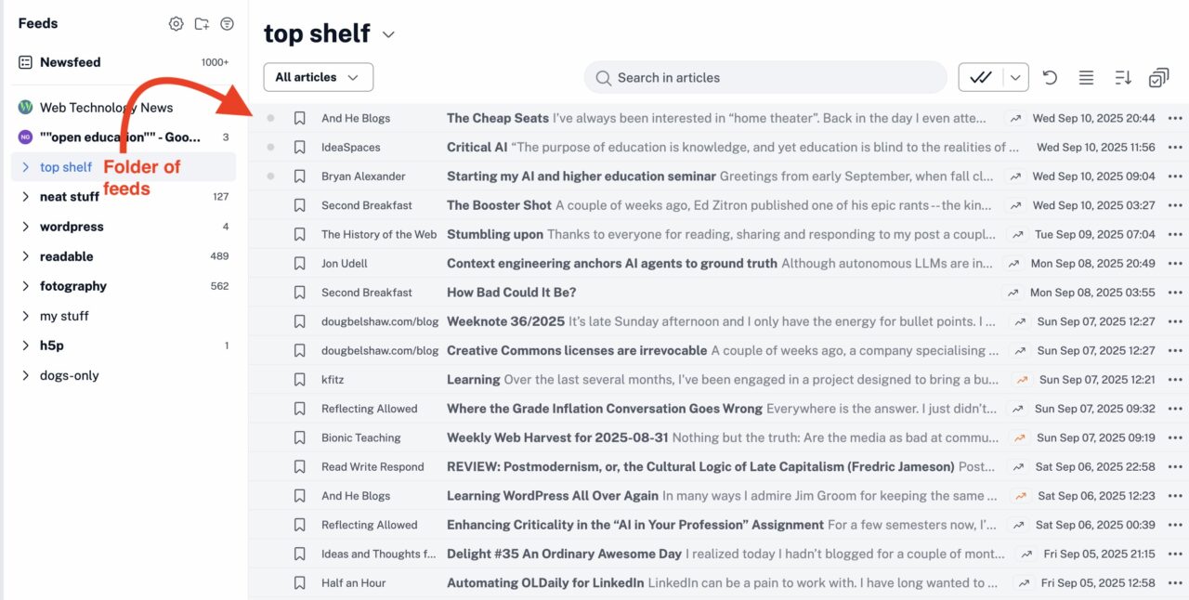Bookmark The Cheap Seats article
Viewport: 1189px width, 600px height.
click(300, 118)
